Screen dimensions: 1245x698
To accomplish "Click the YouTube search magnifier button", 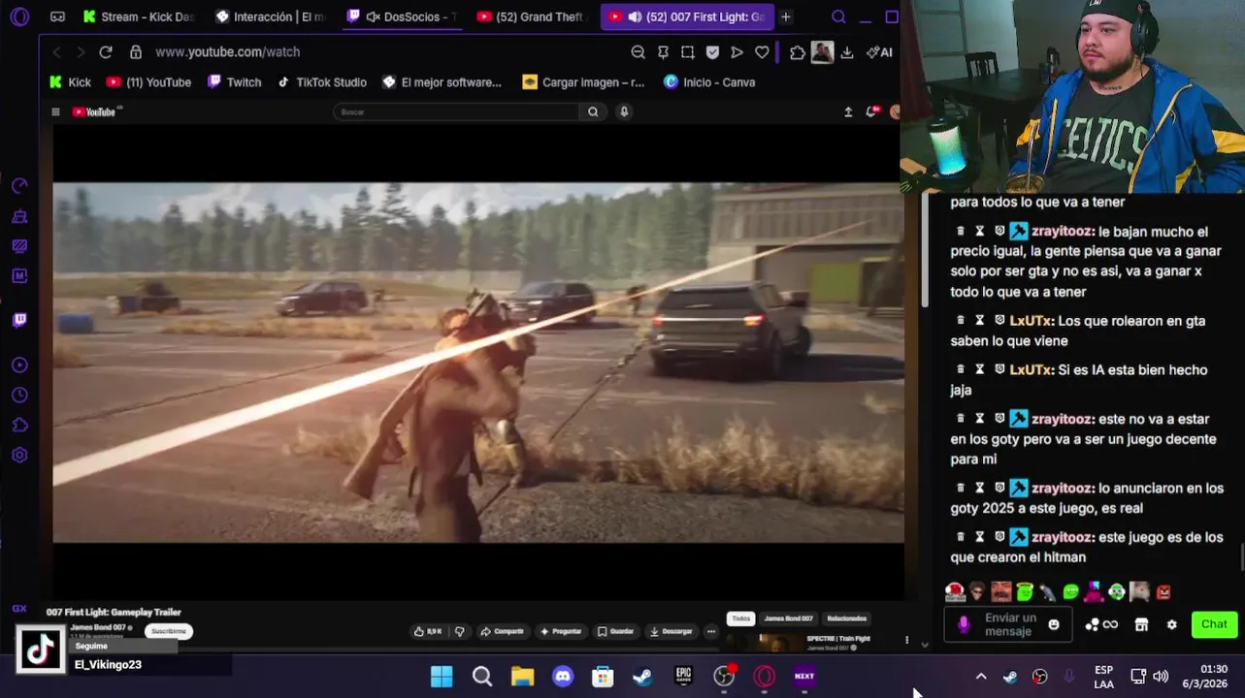I will (x=593, y=112).
